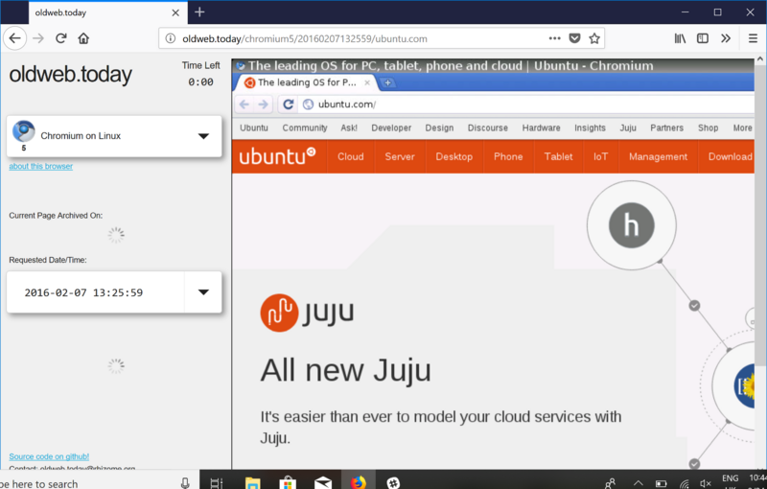Open Firefox hamburger menu
767x489 pixels.
(753, 38)
